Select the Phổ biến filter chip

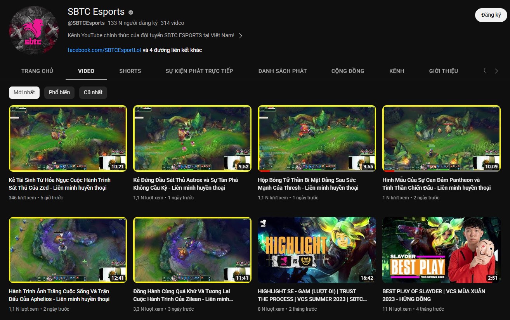[59, 92]
